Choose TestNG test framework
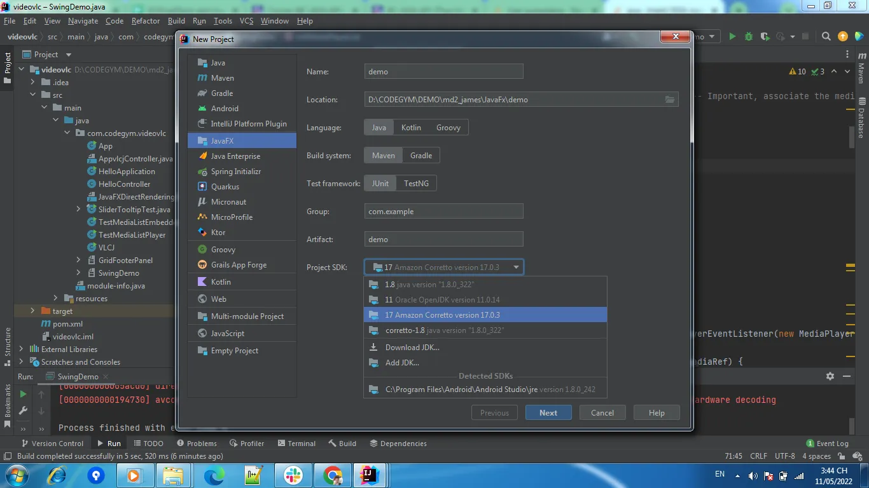This screenshot has height=488, width=869. tap(417, 184)
